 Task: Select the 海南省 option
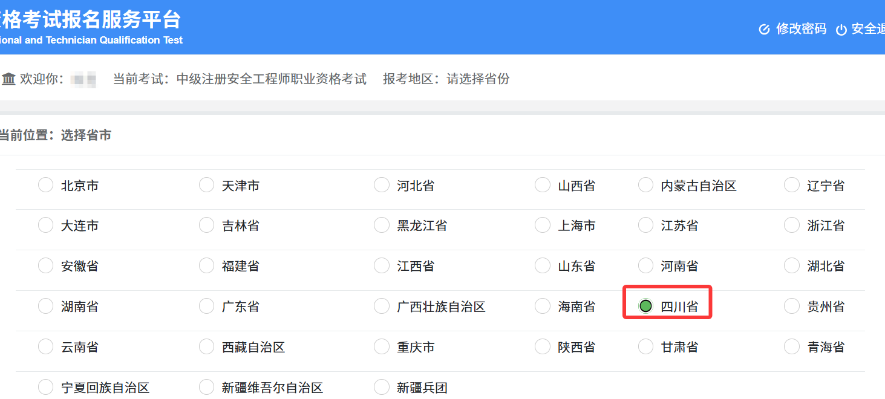[542, 305]
